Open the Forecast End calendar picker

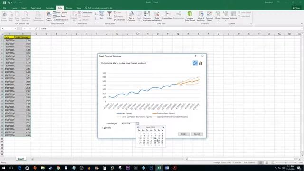tap(137, 123)
